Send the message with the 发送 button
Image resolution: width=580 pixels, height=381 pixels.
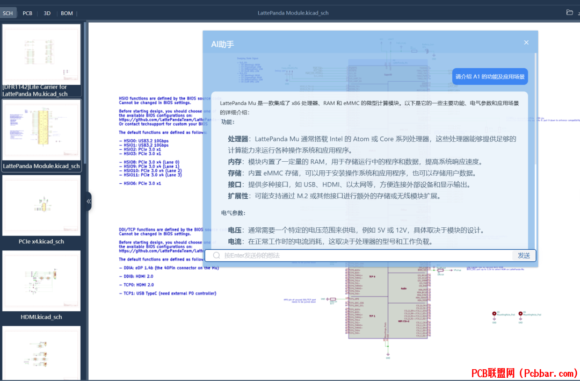[524, 255]
